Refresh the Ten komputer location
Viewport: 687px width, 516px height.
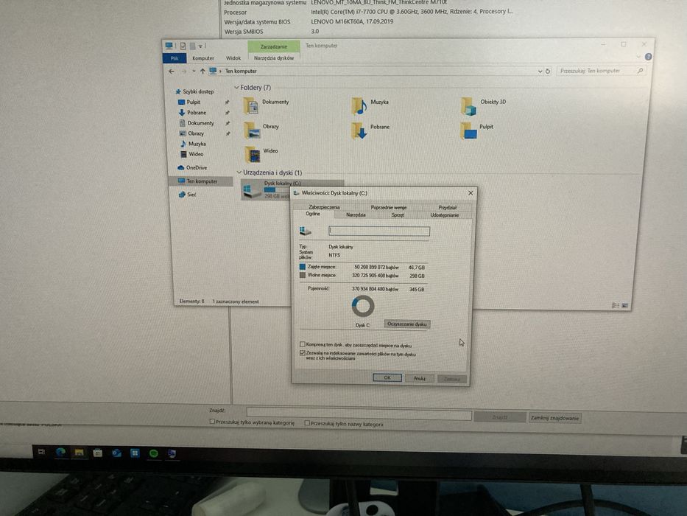coord(547,71)
